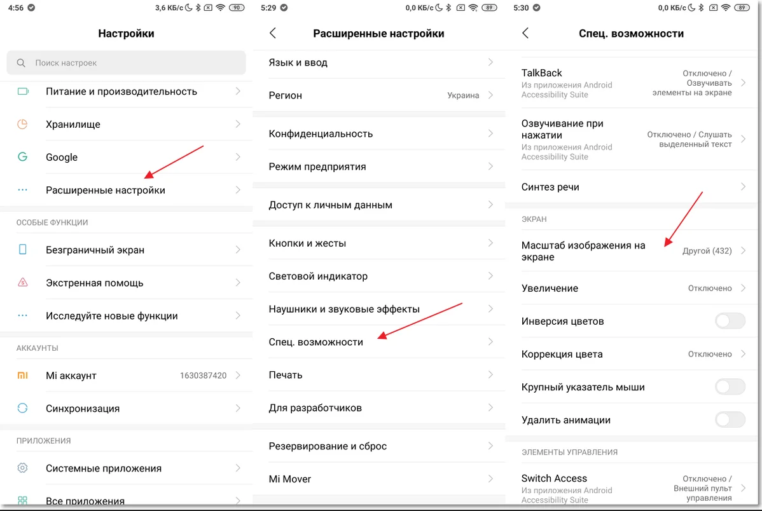
Task: Click the Google G icon
Action: pos(23,157)
